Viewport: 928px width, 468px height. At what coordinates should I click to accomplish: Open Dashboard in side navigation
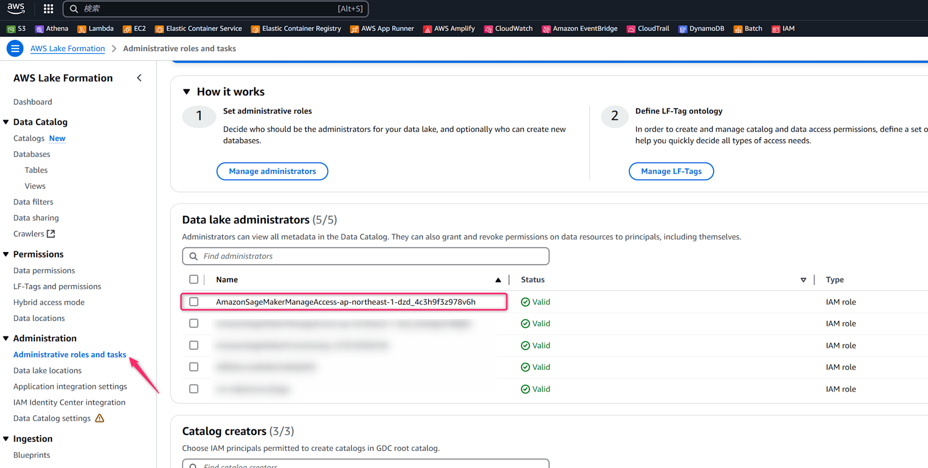point(32,102)
